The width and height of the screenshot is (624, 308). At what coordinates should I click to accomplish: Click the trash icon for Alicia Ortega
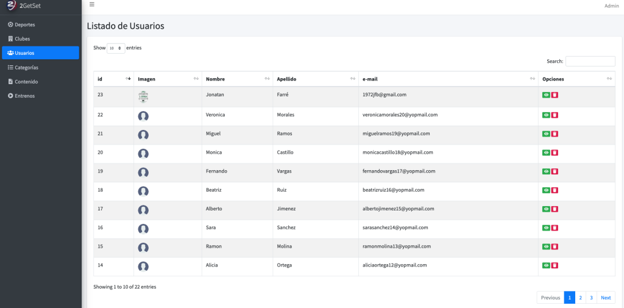tap(555, 265)
